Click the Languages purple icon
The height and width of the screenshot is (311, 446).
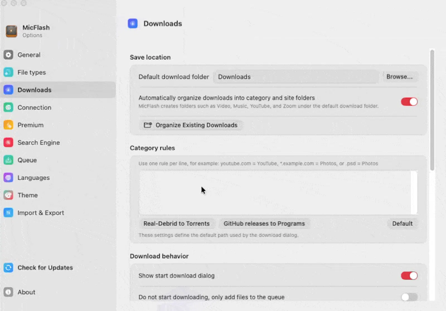(8, 178)
